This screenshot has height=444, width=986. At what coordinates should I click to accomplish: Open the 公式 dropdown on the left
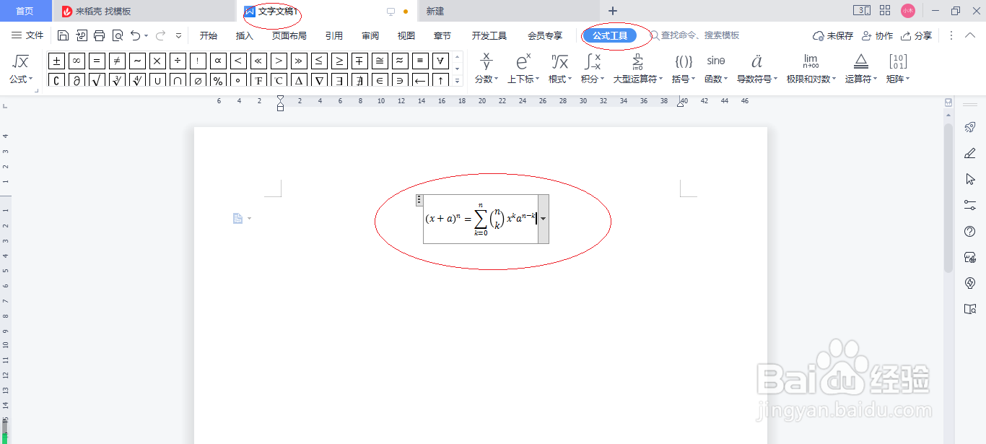pyautogui.click(x=21, y=79)
